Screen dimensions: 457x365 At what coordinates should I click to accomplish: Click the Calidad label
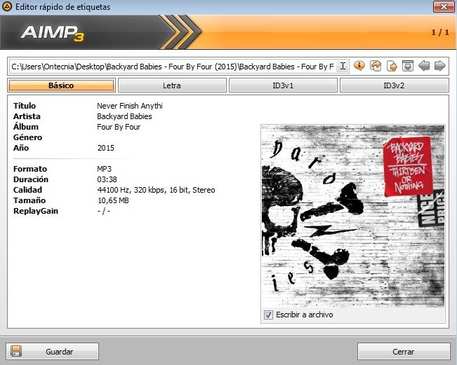click(27, 190)
